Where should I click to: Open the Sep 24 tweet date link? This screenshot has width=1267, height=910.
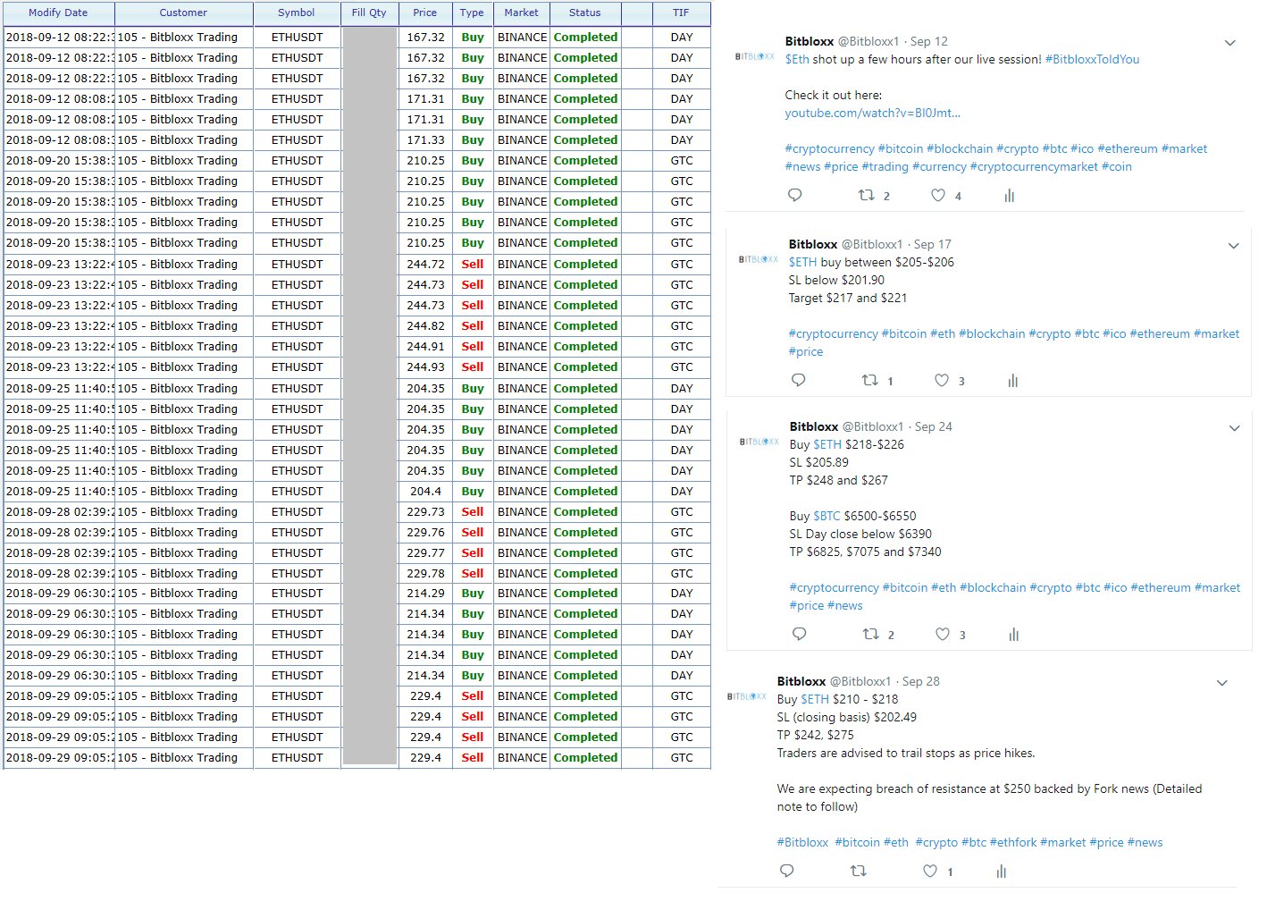pyautogui.click(x=933, y=426)
